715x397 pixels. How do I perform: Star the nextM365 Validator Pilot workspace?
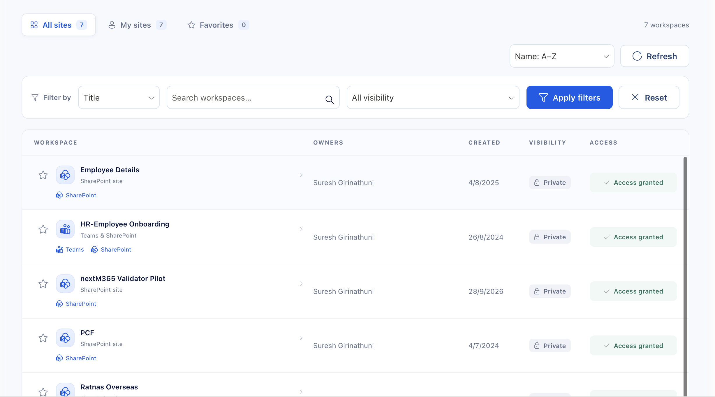click(43, 284)
